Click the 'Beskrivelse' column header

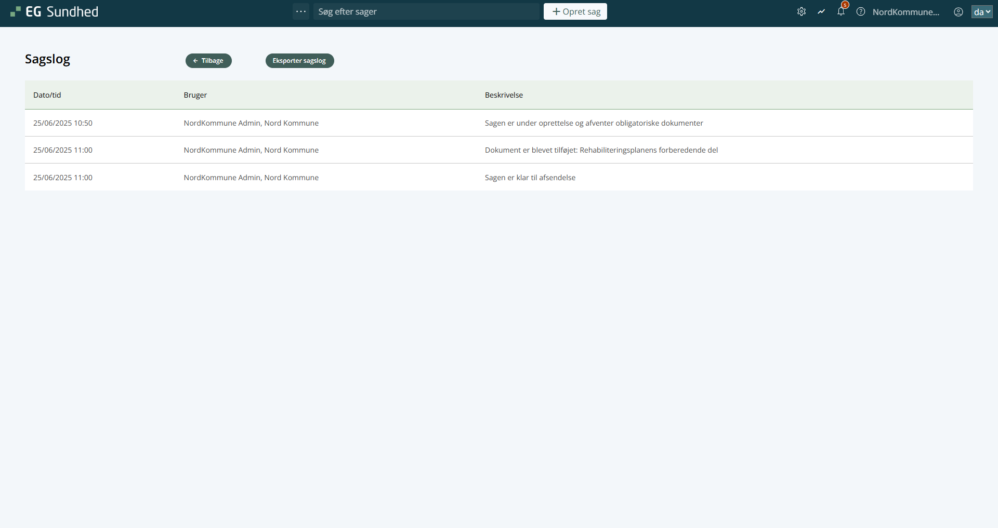point(504,95)
